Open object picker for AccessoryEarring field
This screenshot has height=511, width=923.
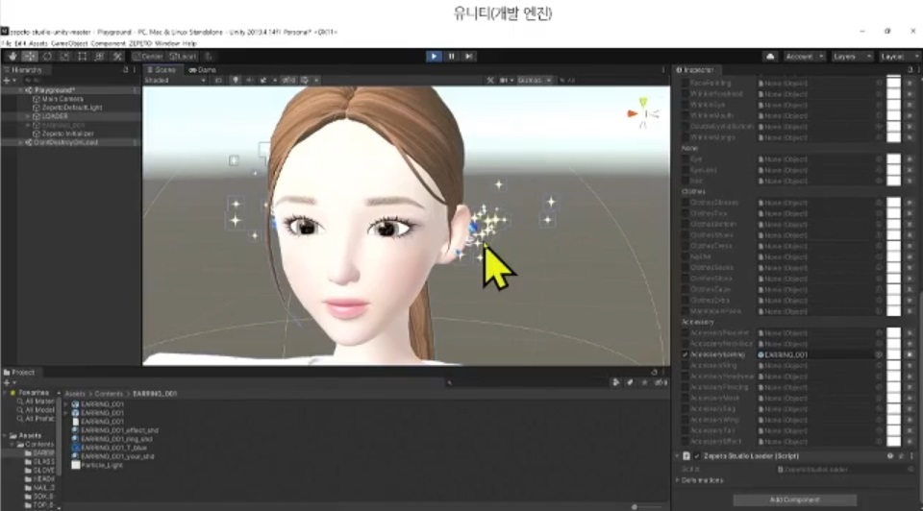(879, 354)
